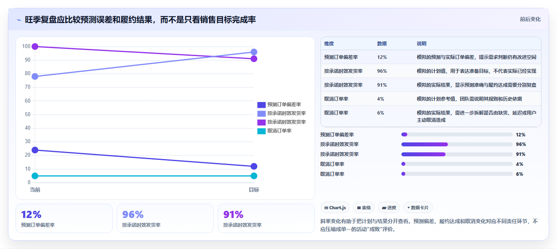Select the 数据卡片 chip
Screen dimensions: 557x249
tap(418, 208)
